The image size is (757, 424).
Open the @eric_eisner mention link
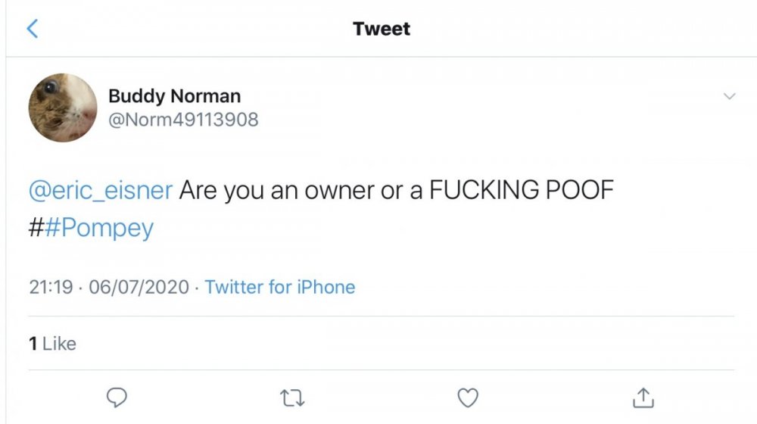pyautogui.click(x=100, y=190)
